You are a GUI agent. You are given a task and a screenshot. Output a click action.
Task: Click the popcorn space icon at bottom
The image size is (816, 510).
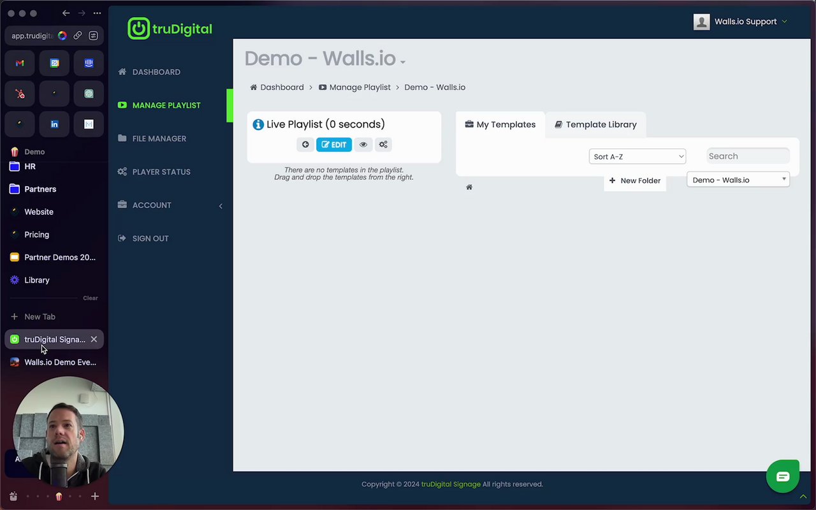[x=59, y=497]
